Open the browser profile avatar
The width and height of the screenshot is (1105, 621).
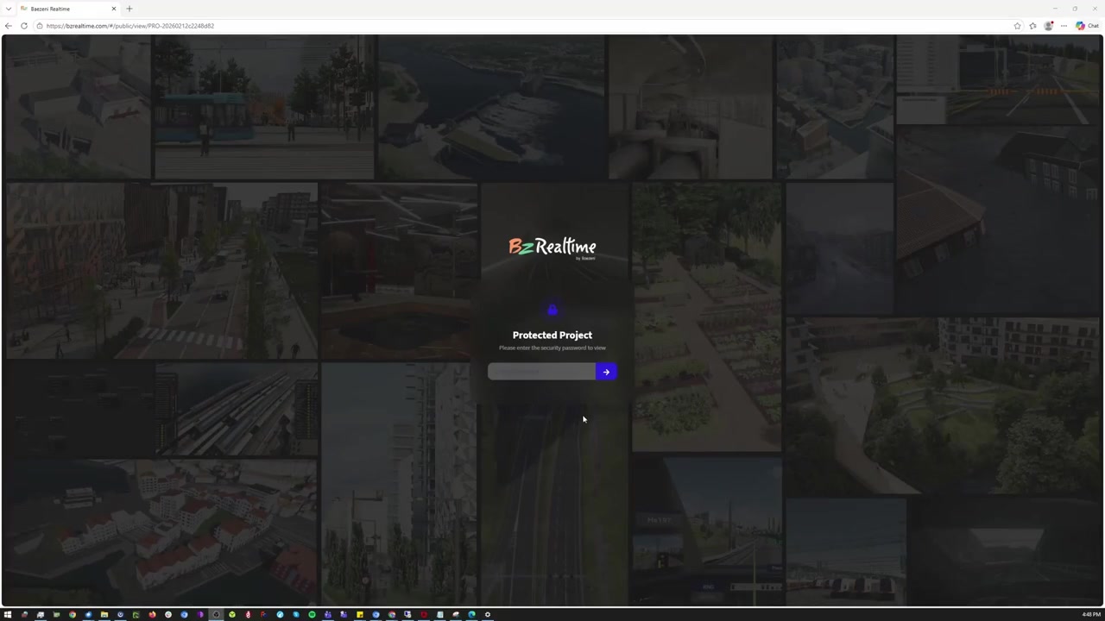[1048, 26]
